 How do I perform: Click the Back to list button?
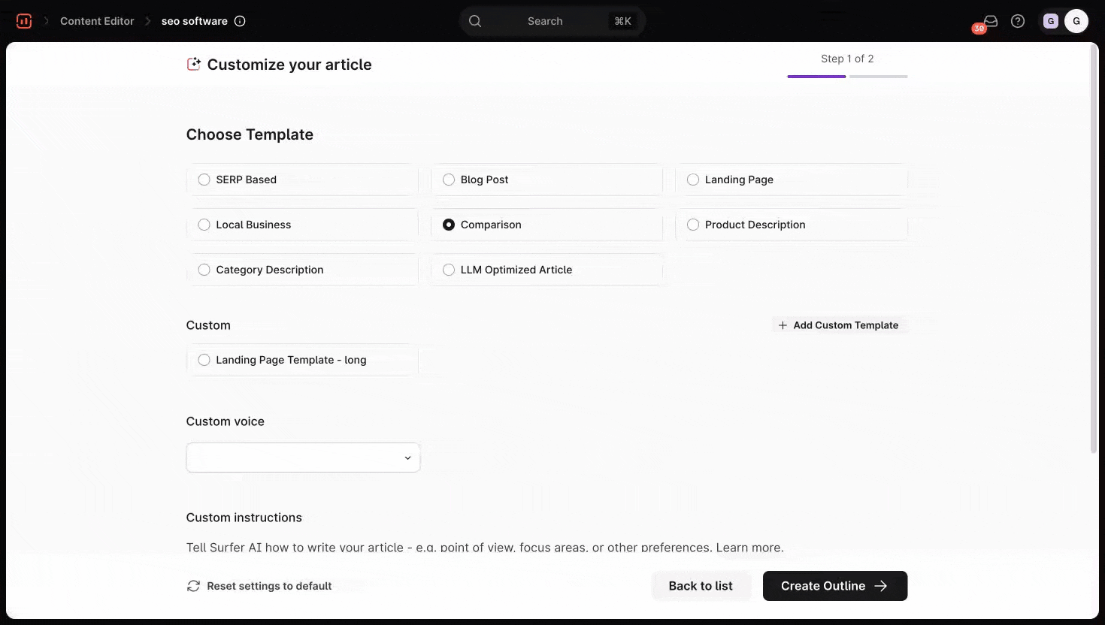(701, 586)
